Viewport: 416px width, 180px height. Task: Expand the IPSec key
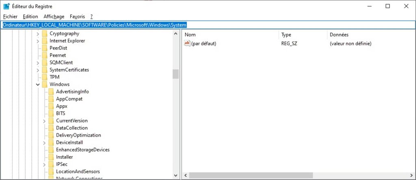coord(44,164)
